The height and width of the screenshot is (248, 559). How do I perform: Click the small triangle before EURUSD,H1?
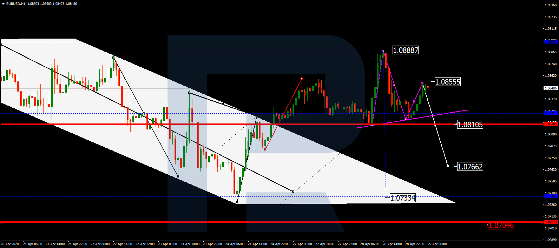click(3, 4)
